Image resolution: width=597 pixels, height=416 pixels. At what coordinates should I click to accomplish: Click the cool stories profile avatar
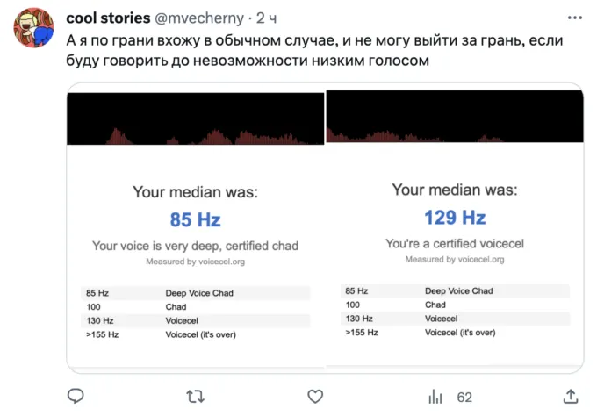(32, 29)
